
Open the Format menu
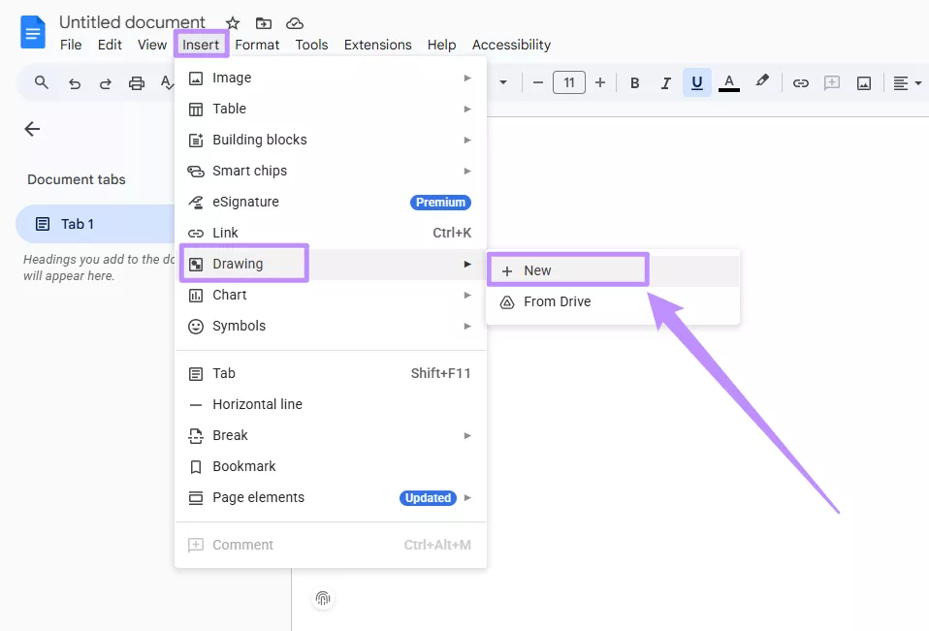tap(257, 45)
